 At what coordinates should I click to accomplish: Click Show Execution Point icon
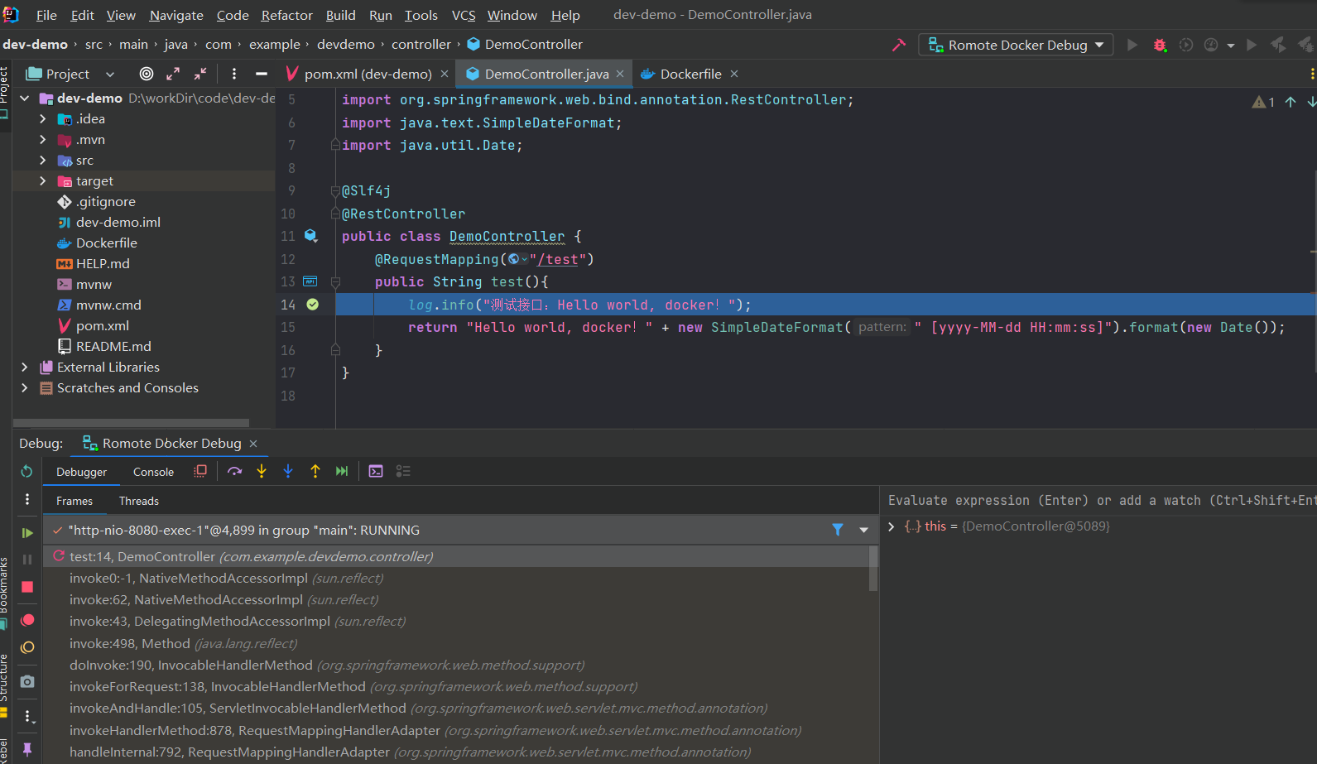click(200, 471)
